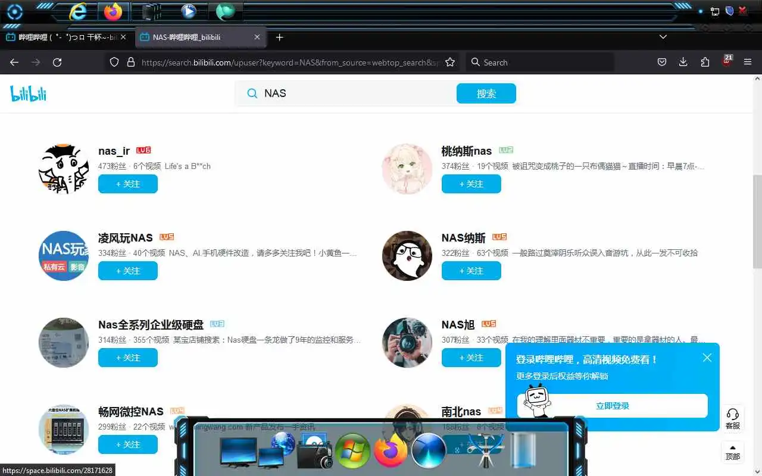The height and width of the screenshot is (476, 762).
Task: Click nas_ir avatar thumbnail
Action: tap(64, 169)
